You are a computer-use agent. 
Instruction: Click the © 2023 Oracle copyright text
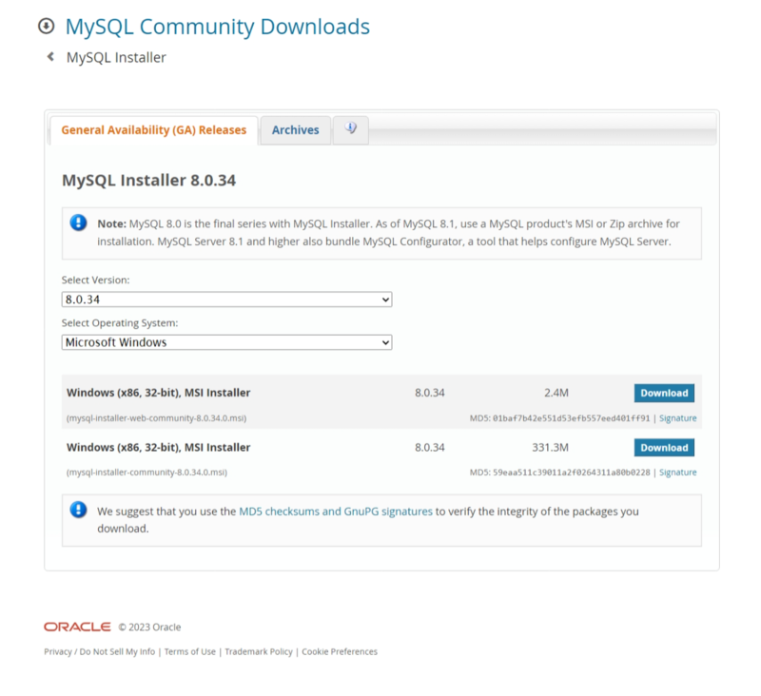tap(149, 628)
